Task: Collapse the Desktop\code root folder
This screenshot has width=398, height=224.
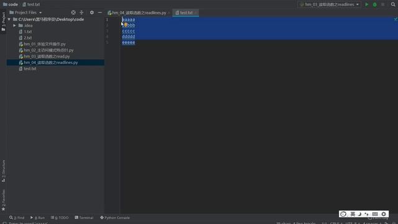Action: click(9, 19)
